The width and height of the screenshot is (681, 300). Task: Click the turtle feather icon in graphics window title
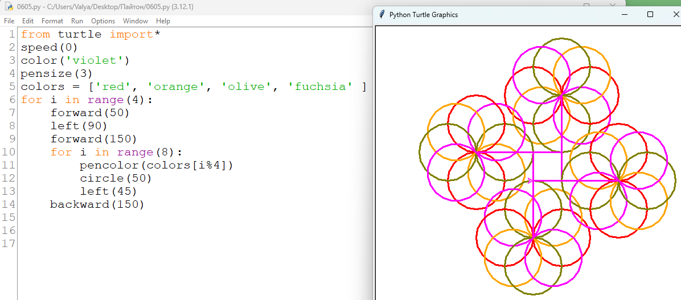point(381,14)
